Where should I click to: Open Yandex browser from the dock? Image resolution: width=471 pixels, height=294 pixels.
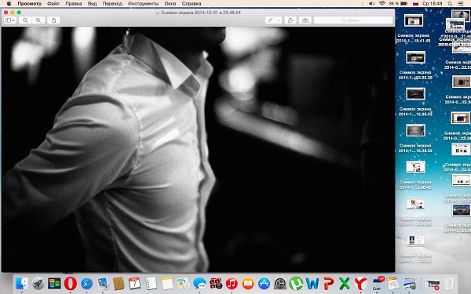click(x=360, y=283)
